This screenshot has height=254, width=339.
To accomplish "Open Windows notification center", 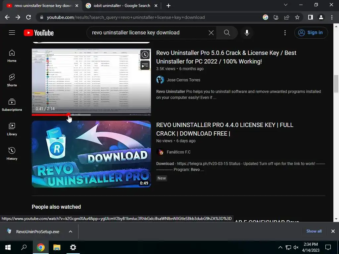I will 328,247.
